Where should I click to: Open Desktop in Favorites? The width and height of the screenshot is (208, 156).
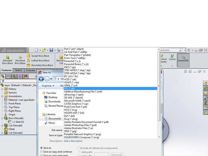coord(51,97)
